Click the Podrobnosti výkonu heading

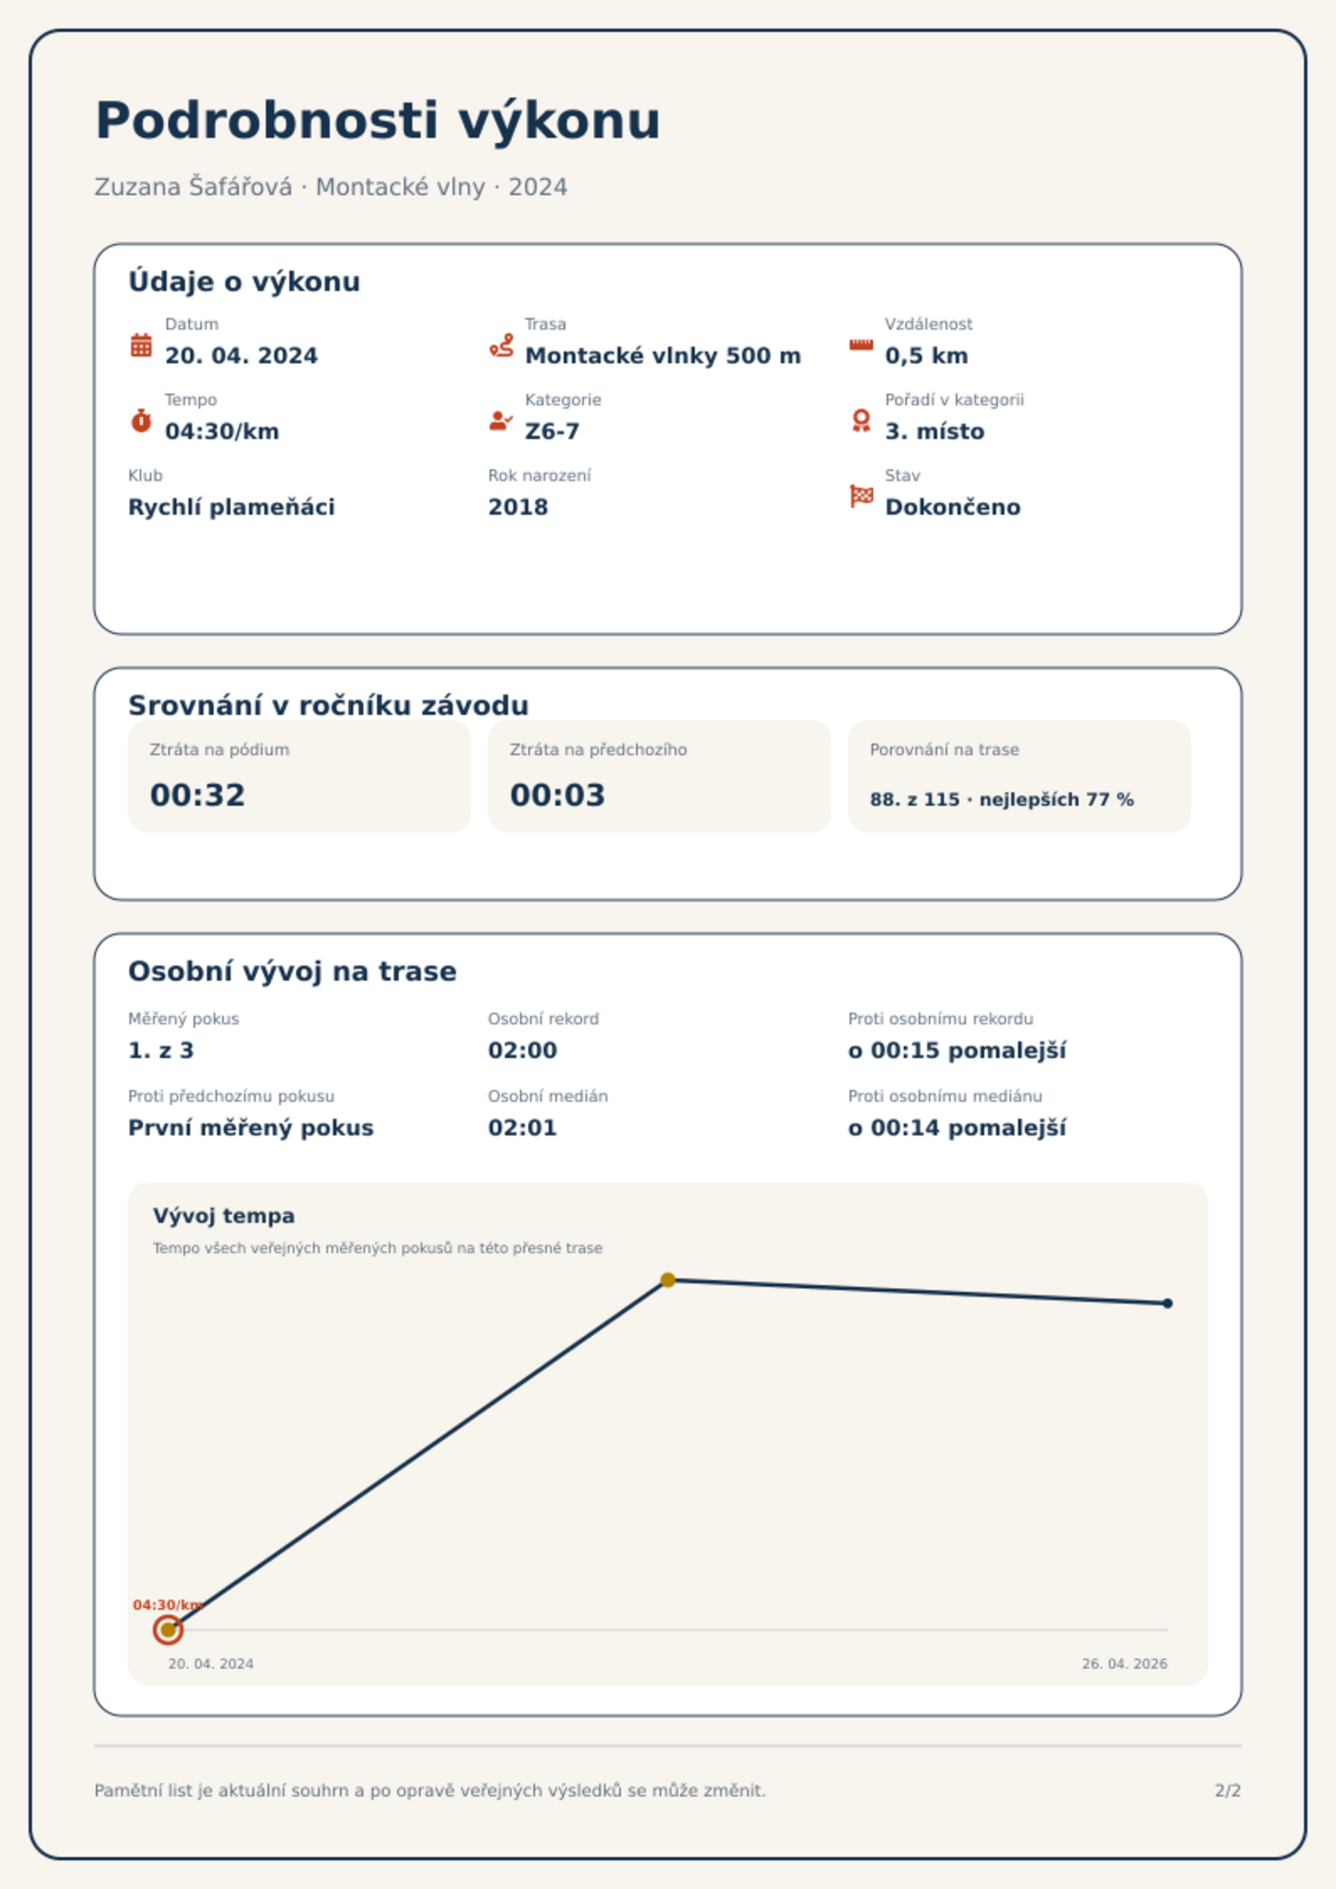click(x=378, y=120)
